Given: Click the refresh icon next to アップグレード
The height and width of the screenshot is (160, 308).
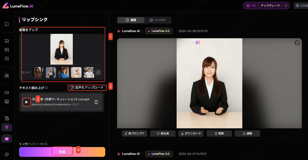Looking at the screenshot, I should 286,6.
